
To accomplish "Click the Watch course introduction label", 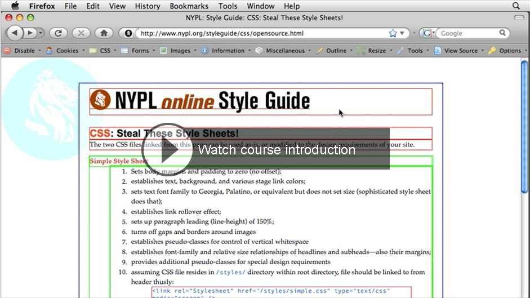I will [277, 149].
